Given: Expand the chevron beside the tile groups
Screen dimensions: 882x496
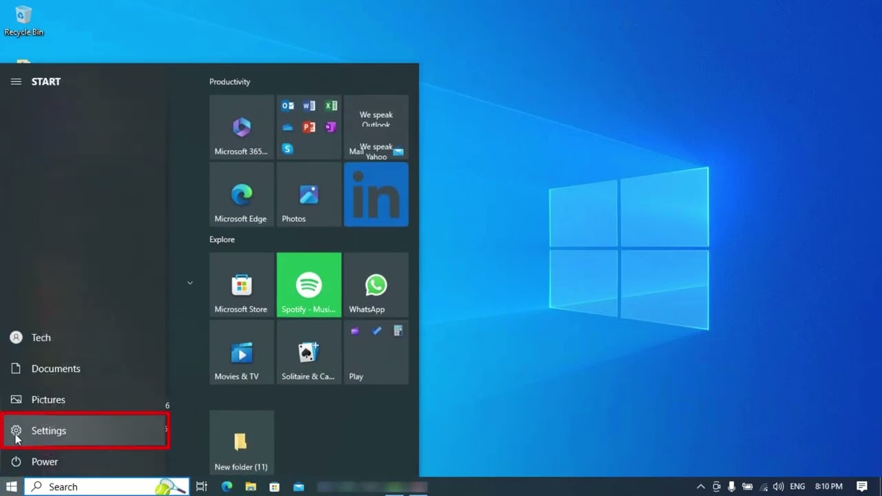Looking at the screenshot, I should pos(189,282).
